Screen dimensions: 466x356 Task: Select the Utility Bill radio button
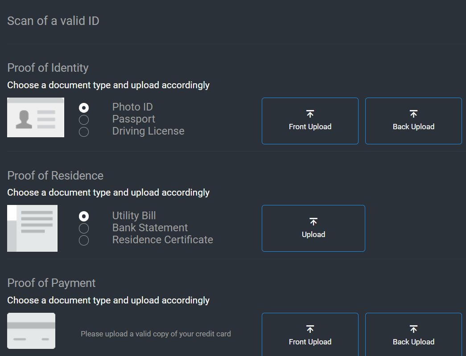[x=84, y=217]
